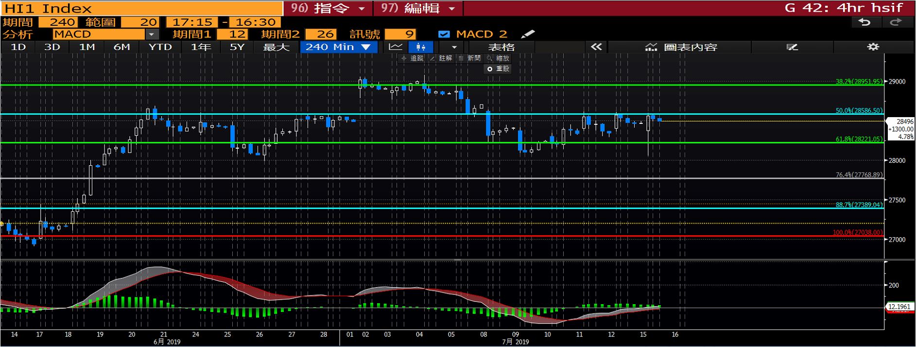Enable the 追蹤 tracking crosshair toggle
916x347 pixels.
[412, 58]
